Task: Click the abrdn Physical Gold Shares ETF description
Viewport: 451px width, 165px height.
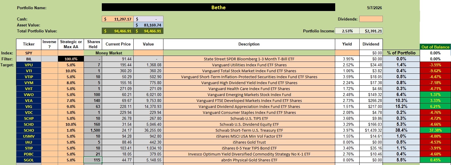Action: tap(249, 160)
